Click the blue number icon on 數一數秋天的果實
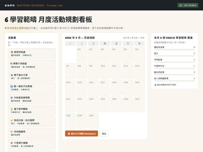Viewport: 203px width, 152px height. click(12, 86)
